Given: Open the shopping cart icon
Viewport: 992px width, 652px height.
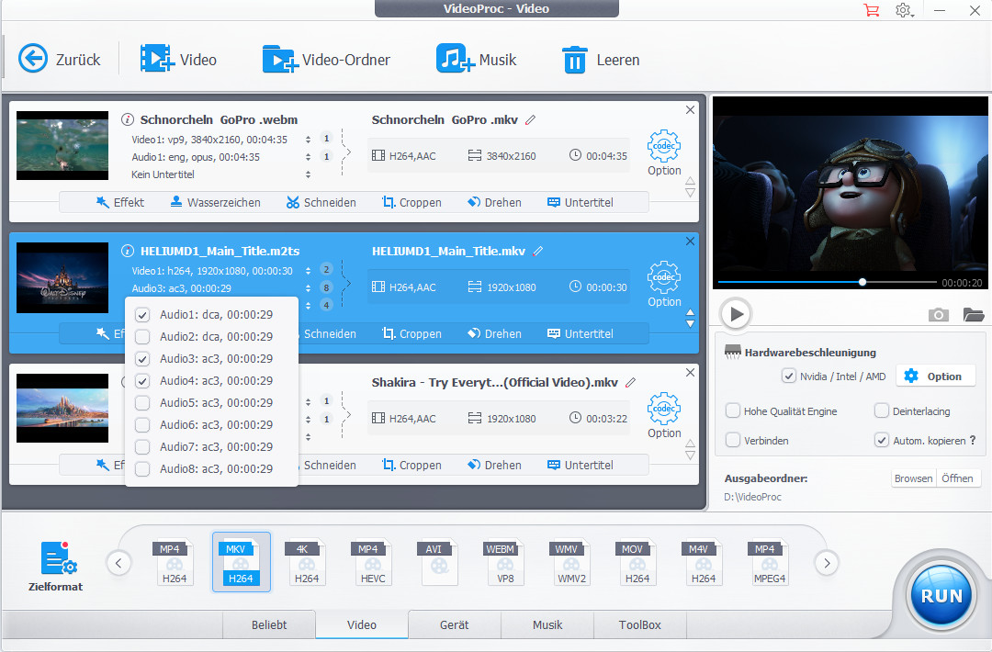Looking at the screenshot, I should click(x=871, y=10).
